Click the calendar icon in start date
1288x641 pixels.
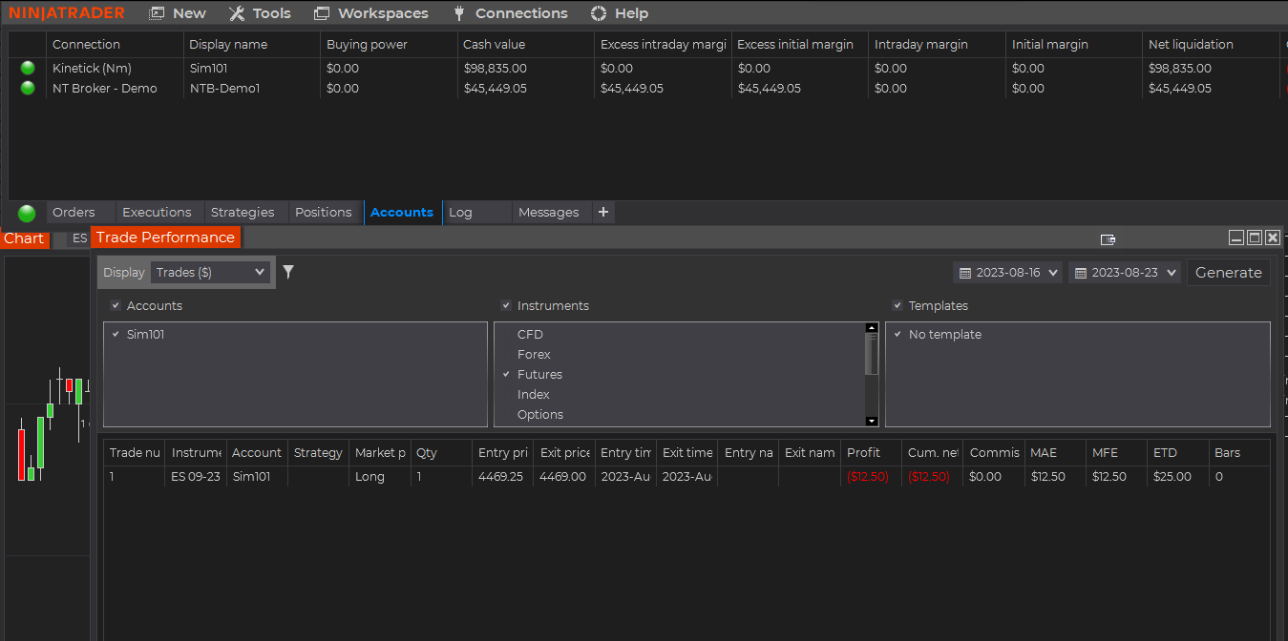(x=965, y=273)
